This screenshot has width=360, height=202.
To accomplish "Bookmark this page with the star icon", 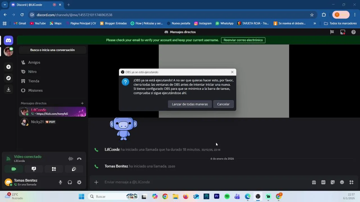I will point(312,15).
